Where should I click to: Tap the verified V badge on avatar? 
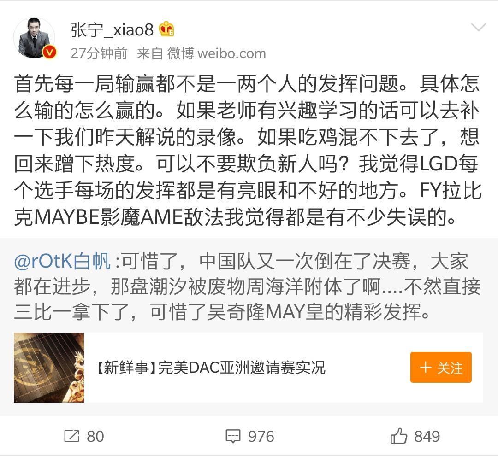49,52
